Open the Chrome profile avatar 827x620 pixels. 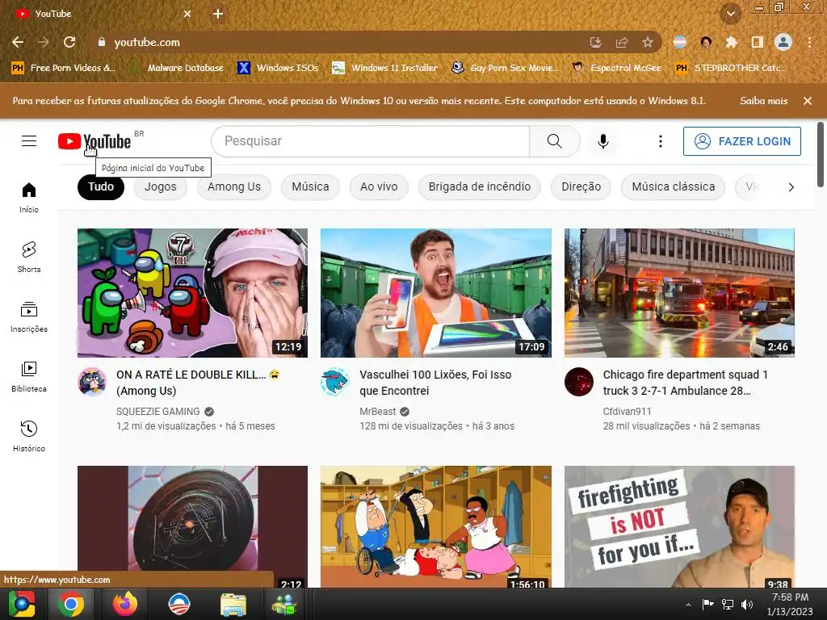click(x=783, y=42)
